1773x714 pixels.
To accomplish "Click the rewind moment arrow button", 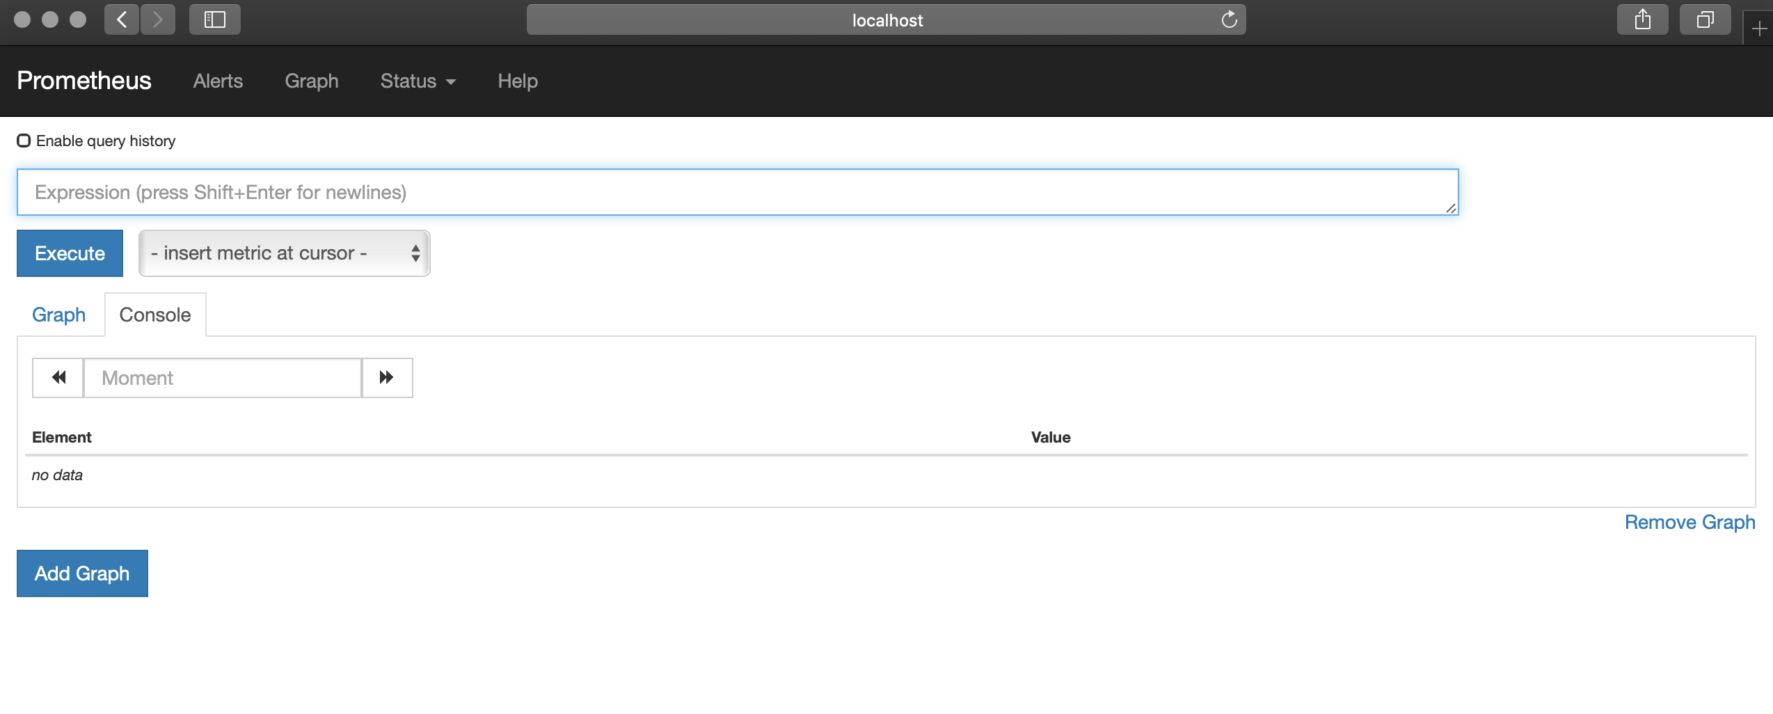I will tap(58, 378).
